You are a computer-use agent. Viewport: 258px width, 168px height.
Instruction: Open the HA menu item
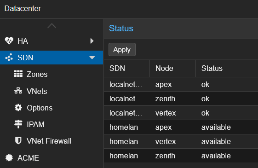(x=52, y=41)
